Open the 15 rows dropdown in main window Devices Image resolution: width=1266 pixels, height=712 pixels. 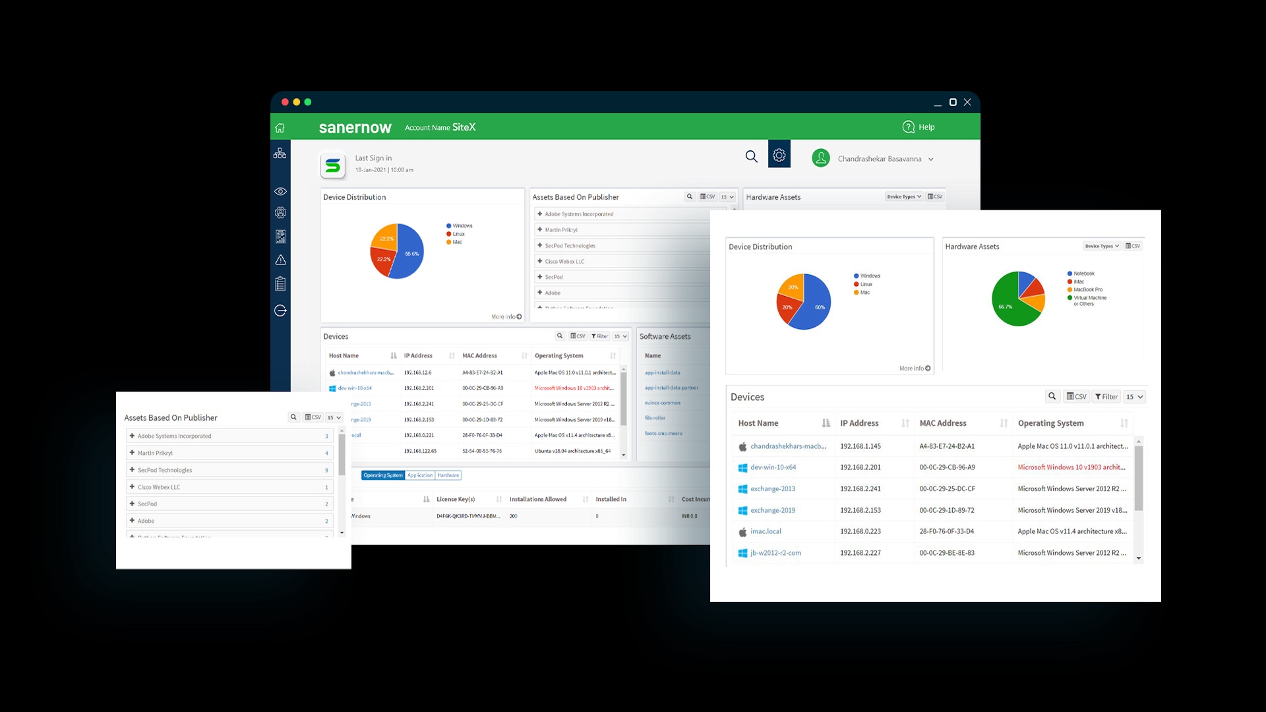[620, 336]
